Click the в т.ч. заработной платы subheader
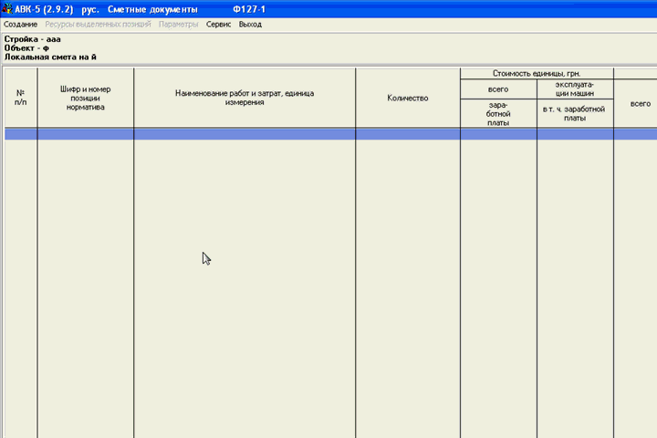The height and width of the screenshot is (438, 657). [575, 113]
